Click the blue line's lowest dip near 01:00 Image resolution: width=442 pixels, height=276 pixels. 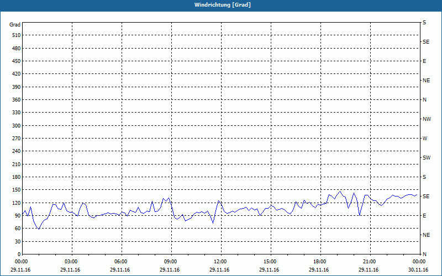click(39, 229)
